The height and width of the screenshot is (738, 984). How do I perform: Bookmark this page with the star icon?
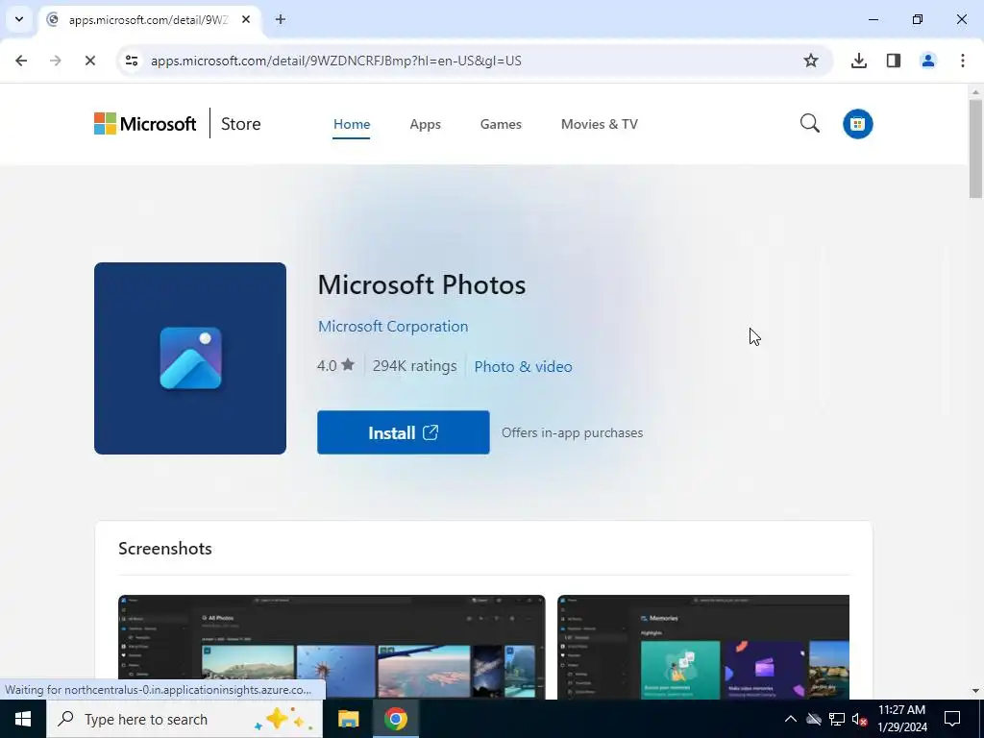(x=811, y=61)
